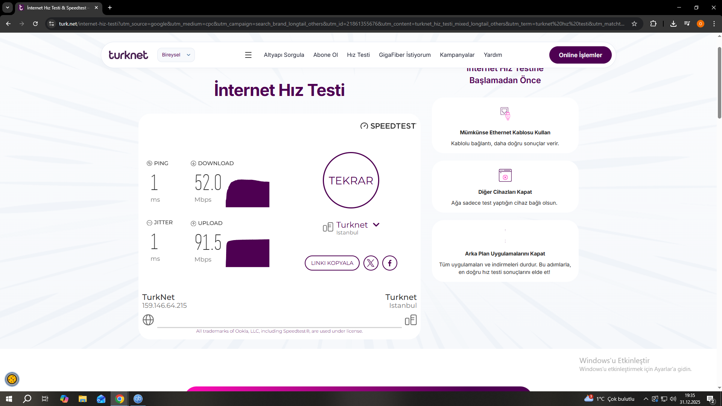Open Kampanyalar menu item

(457, 55)
